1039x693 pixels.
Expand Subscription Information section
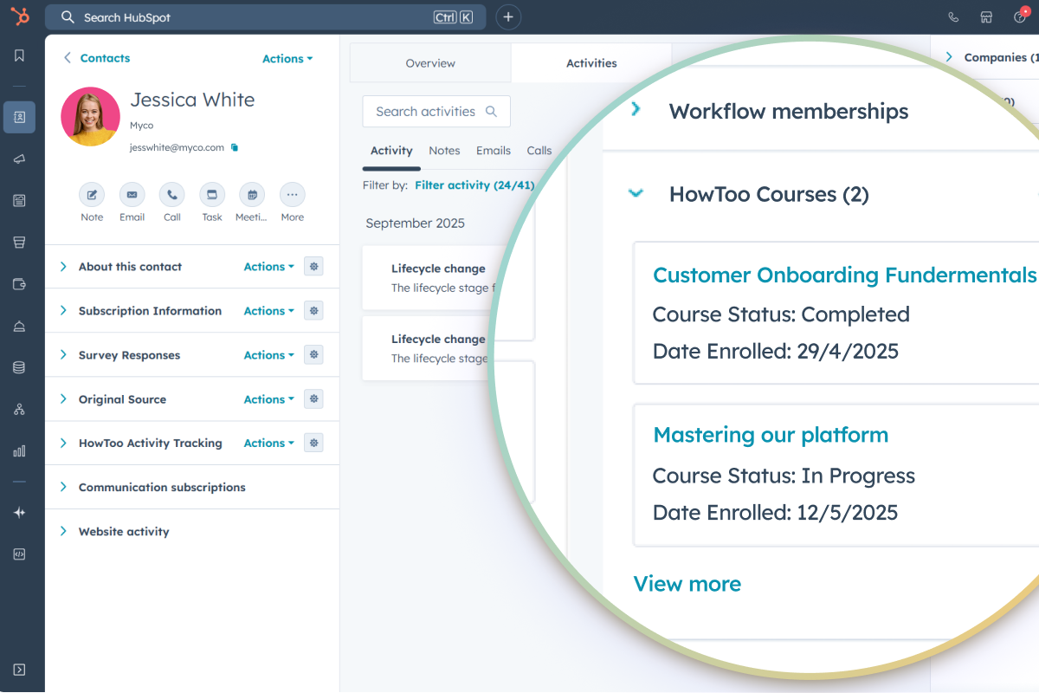(x=63, y=311)
